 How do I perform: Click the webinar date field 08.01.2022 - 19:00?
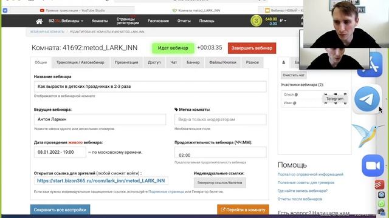[60, 152]
